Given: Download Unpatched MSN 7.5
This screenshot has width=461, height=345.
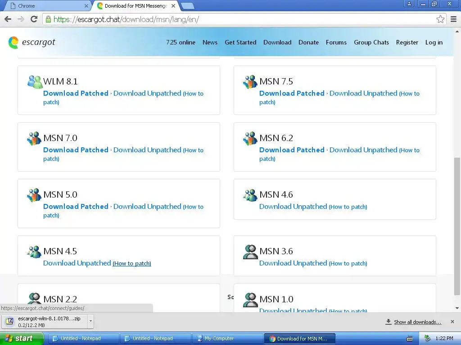Looking at the screenshot, I should click(x=363, y=93).
